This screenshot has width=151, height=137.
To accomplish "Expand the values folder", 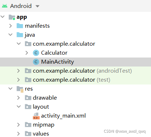I will tap(18, 134).
